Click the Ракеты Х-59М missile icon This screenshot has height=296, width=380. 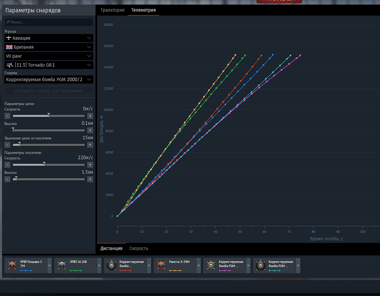[x=161, y=265]
